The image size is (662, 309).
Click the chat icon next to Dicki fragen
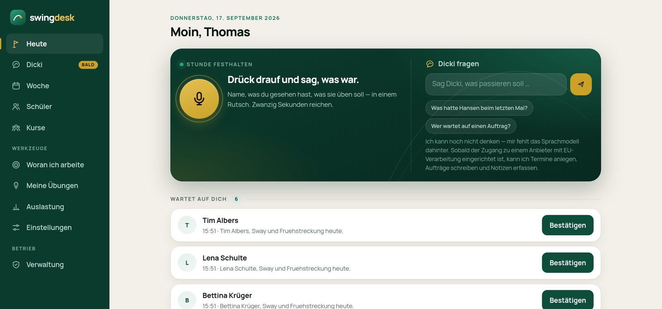[430, 64]
